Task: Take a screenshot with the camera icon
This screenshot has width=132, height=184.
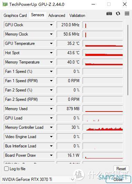Action: pos(109,13)
